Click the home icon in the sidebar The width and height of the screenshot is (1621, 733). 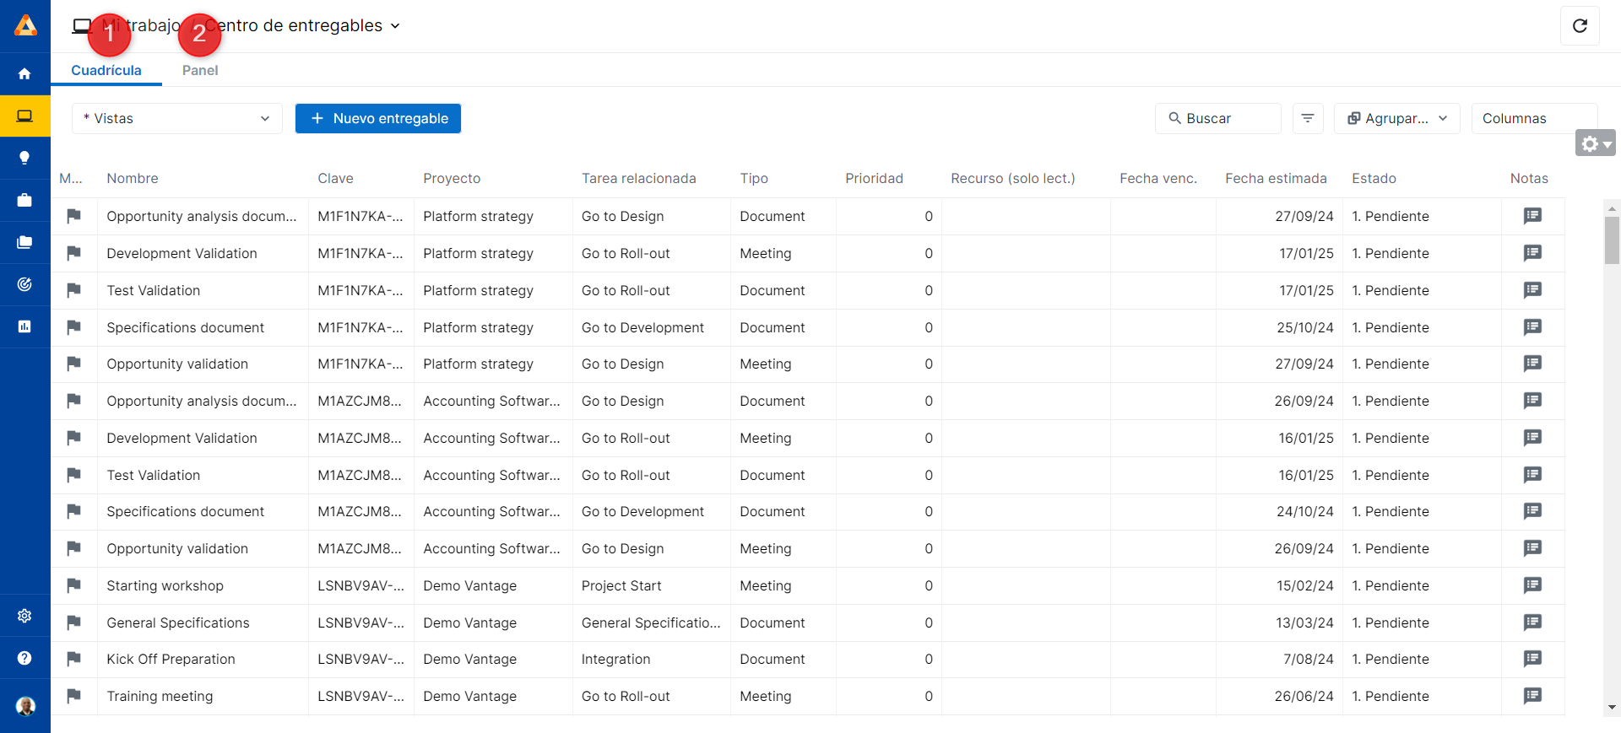click(24, 74)
